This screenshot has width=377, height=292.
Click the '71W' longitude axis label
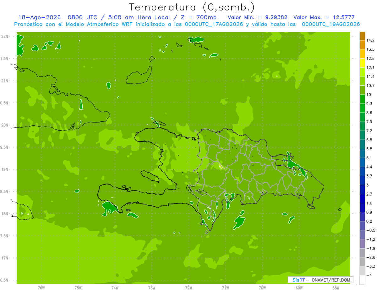[225, 288]
